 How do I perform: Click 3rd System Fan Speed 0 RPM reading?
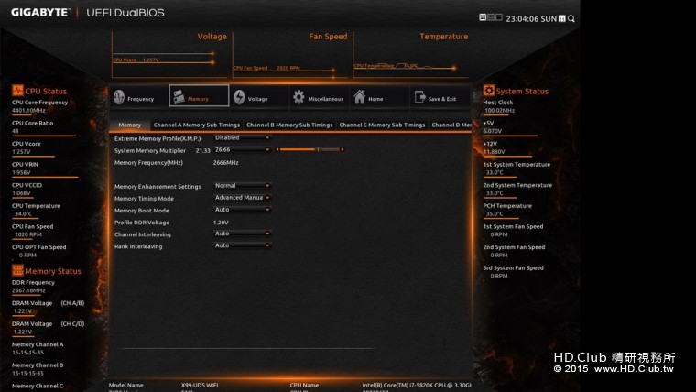[499, 276]
